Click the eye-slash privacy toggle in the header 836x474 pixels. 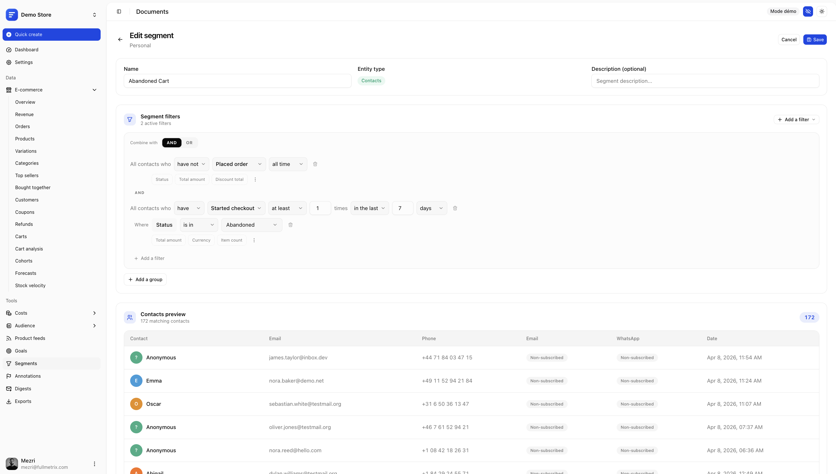click(808, 11)
